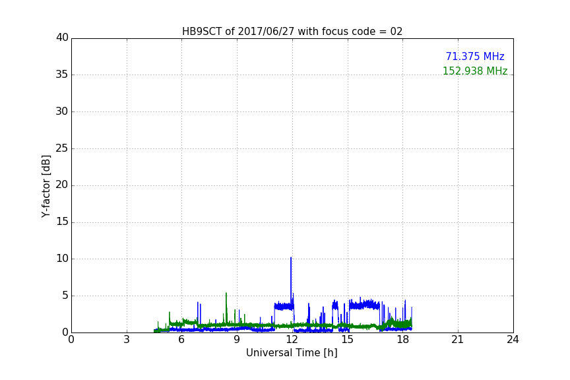Click the y-axis tick label 25
This screenshot has width=570, height=380.
(x=62, y=148)
